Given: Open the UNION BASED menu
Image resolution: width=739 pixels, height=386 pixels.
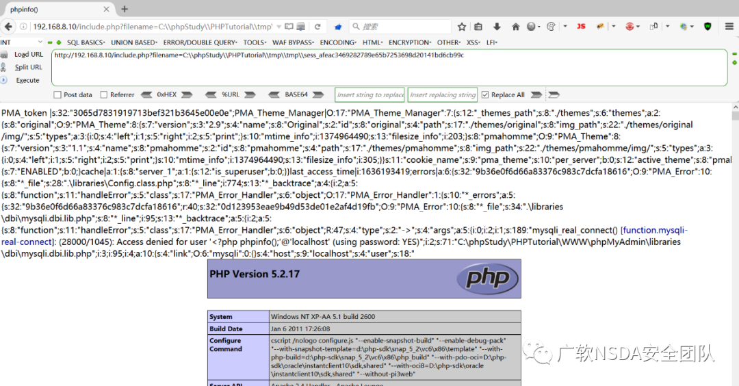Looking at the screenshot, I should 134,42.
